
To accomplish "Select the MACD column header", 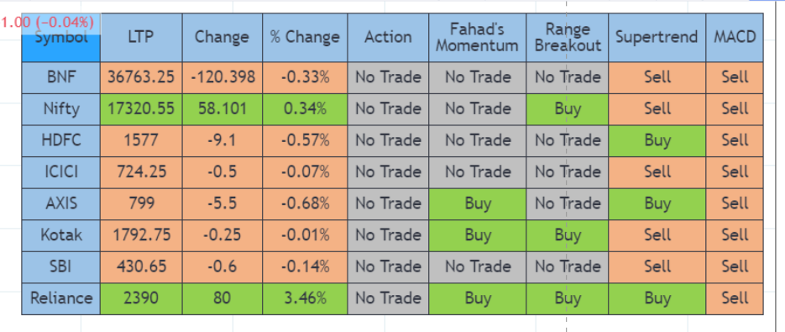I will pos(735,38).
